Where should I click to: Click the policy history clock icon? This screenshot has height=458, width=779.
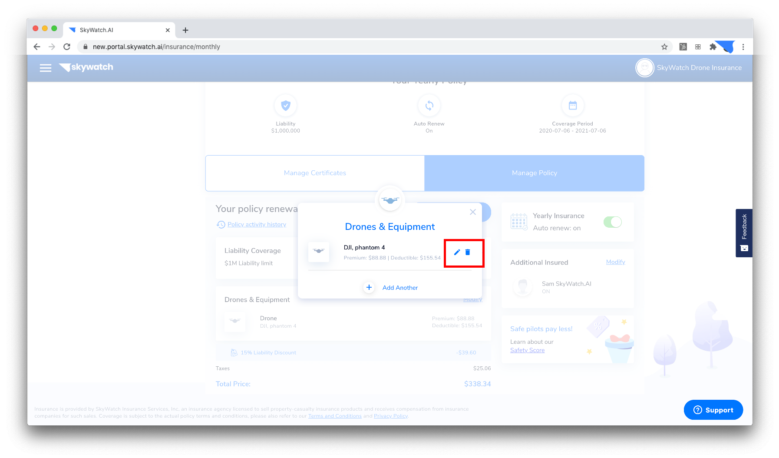click(x=221, y=224)
